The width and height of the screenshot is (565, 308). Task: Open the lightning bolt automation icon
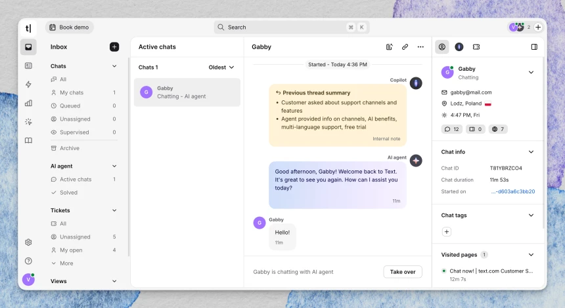click(x=28, y=85)
